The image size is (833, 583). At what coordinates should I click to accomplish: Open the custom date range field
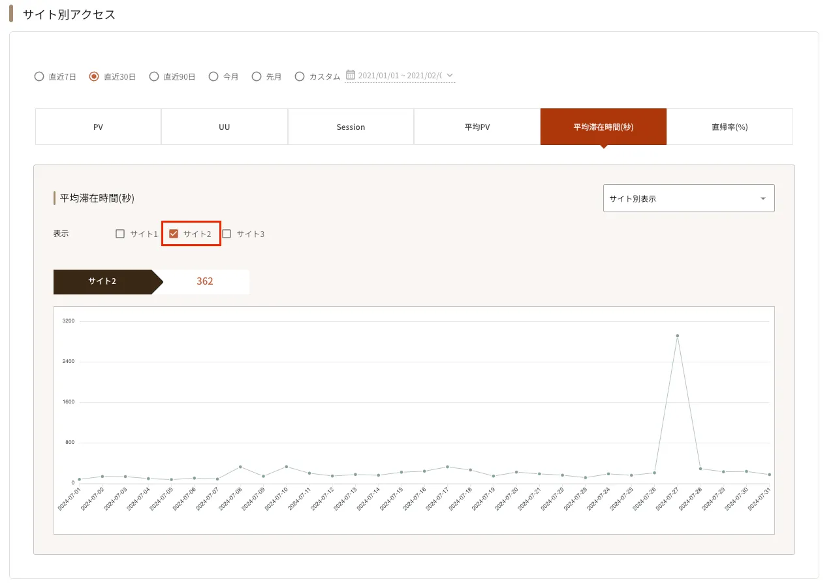point(400,76)
